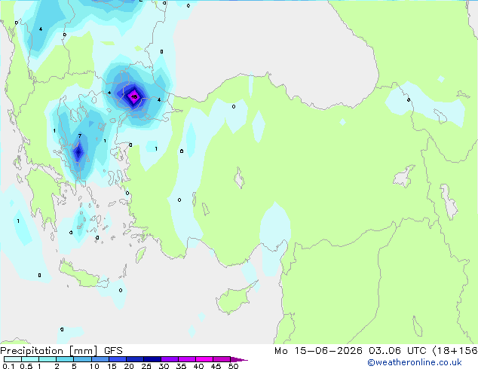Click the '0.1' legend scale label
This screenshot has height=369, width=478.
coord(8,366)
